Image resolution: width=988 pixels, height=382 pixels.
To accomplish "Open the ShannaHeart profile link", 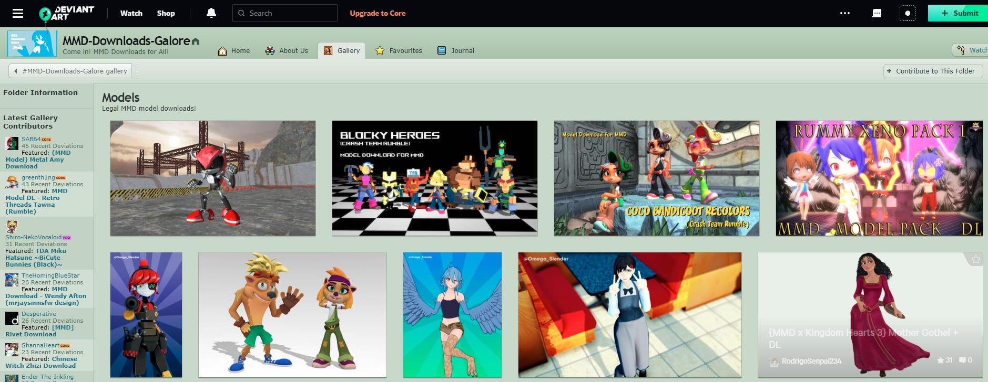I will (40, 345).
